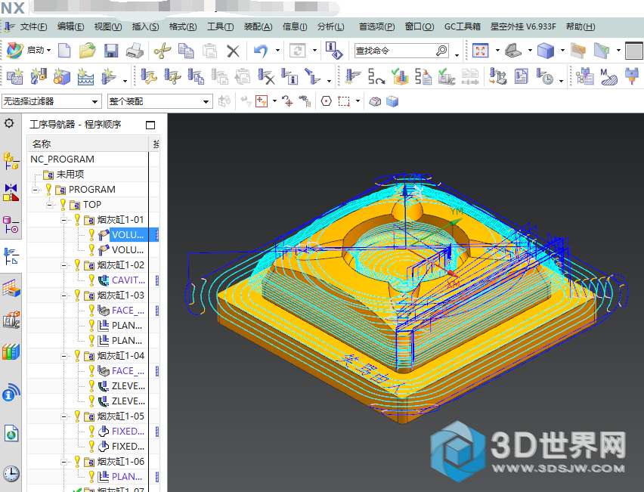The image size is (644, 492).
Task: Click the magnifier search icon
Action: 441,51
